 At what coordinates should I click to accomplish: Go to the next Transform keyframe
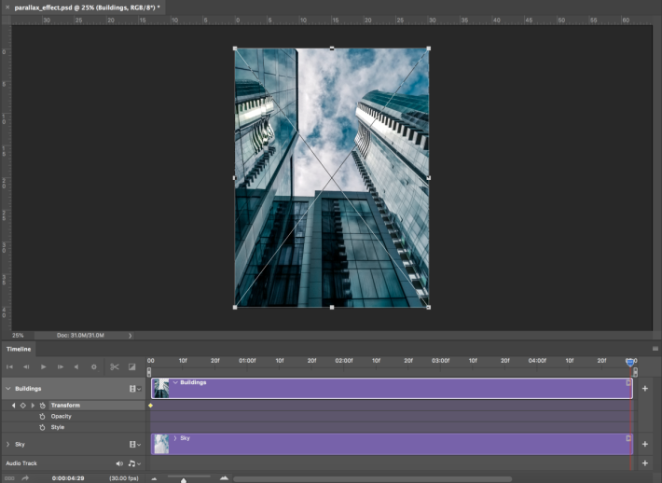click(33, 406)
